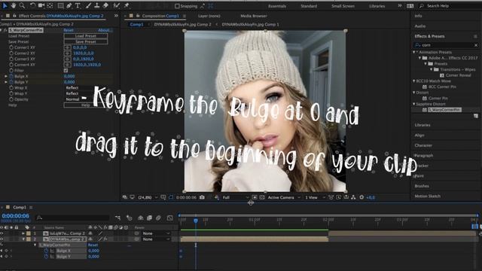This screenshot has width=482, height=271.
Task: Select the Pan Behind anchor point tool
Action: click(x=50, y=6)
